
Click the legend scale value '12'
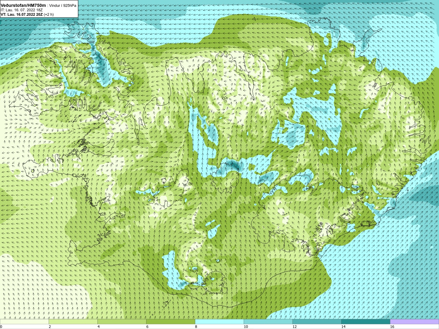point(295,327)
